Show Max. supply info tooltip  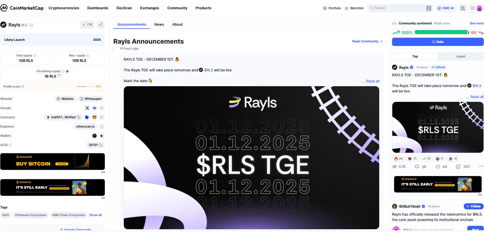[88, 56]
